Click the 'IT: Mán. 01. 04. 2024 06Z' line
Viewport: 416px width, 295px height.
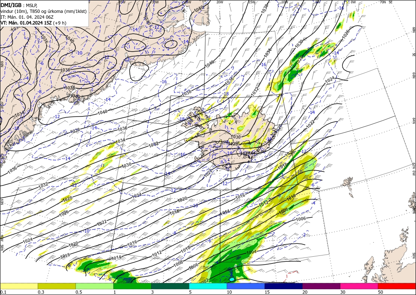[x=27, y=17]
